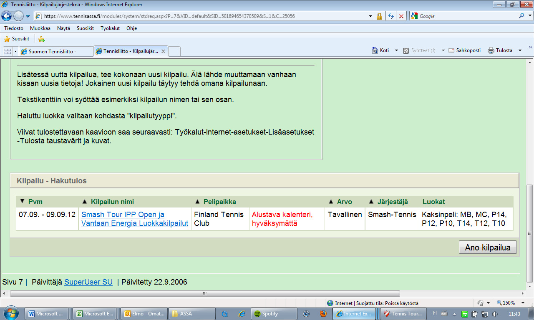Click the horizontal scrollbar thumb
The image size is (534, 320).
(204, 293)
